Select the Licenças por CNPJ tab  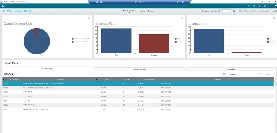point(139,69)
